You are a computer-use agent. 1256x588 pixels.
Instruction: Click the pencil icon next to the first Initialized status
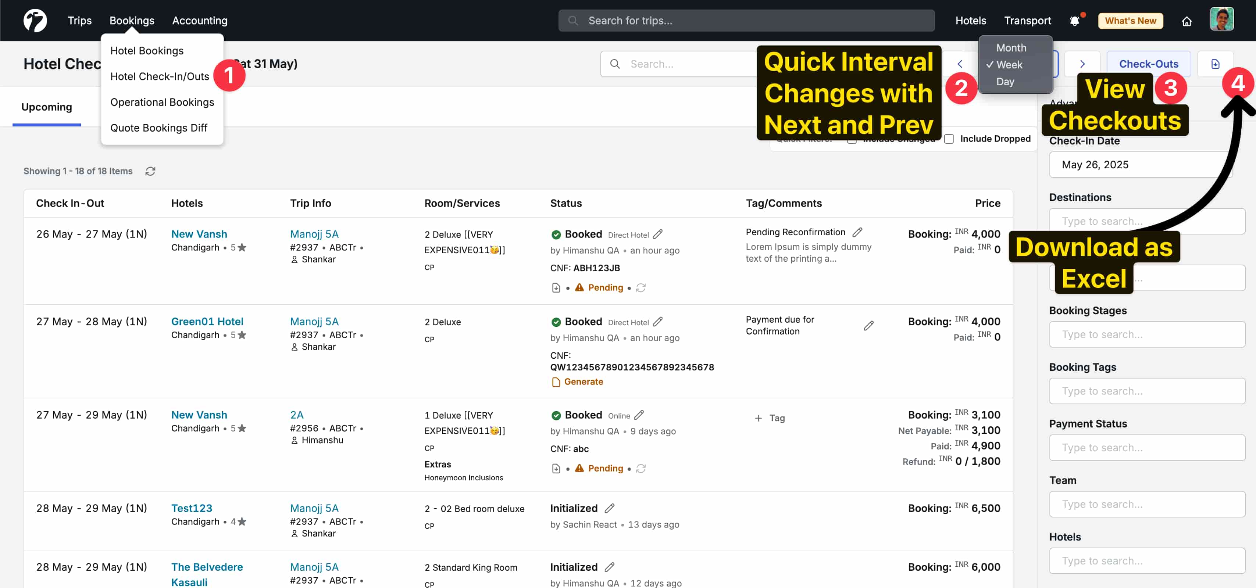tap(610, 508)
